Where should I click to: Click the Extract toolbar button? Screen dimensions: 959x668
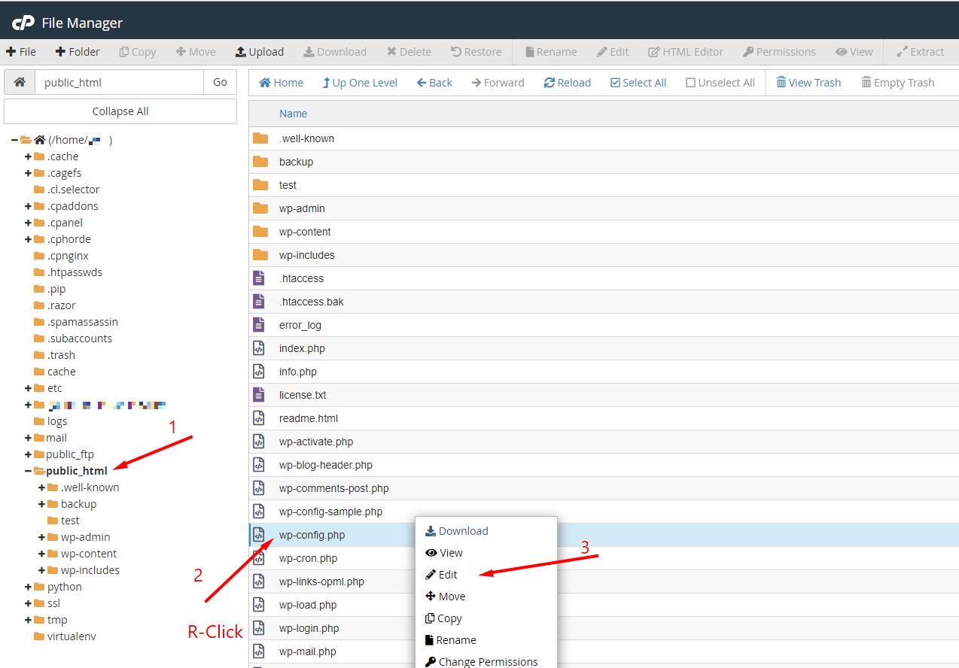920,52
